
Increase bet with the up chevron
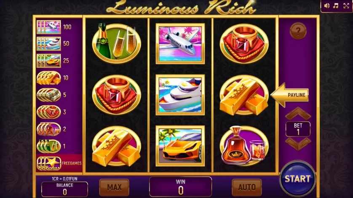click(298, 113)
